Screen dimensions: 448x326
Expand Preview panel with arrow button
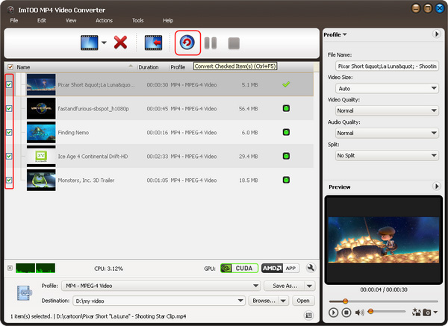[436, 186]
